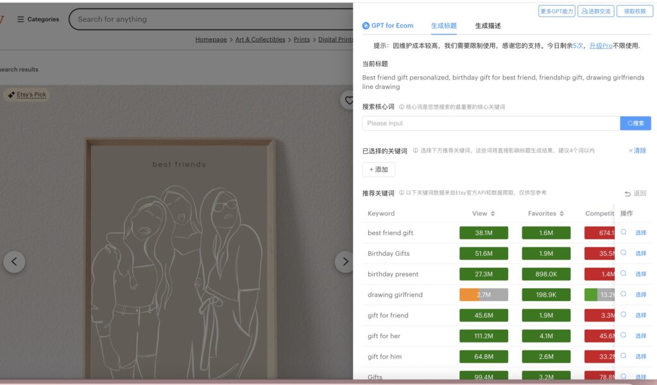Click info icon beside 搜索核心词 label
The width and height of the screenshot is (657, 385).
point(402,107)
